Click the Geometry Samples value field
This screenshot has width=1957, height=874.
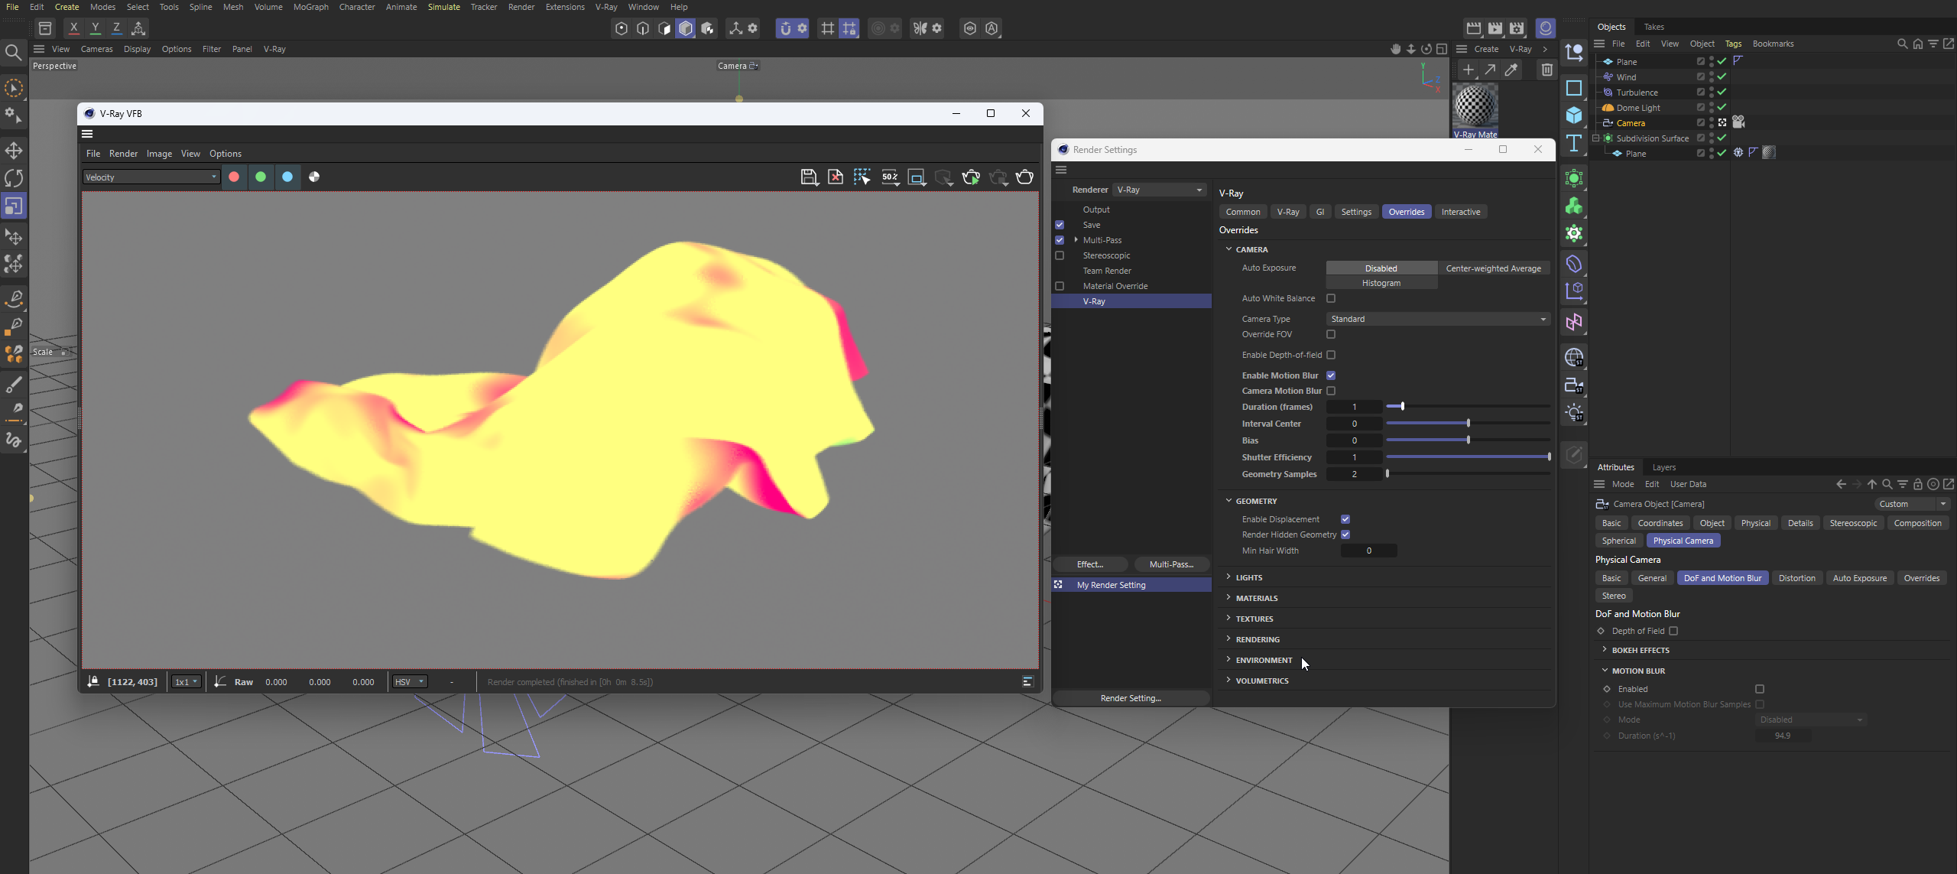pos(1354,474)
